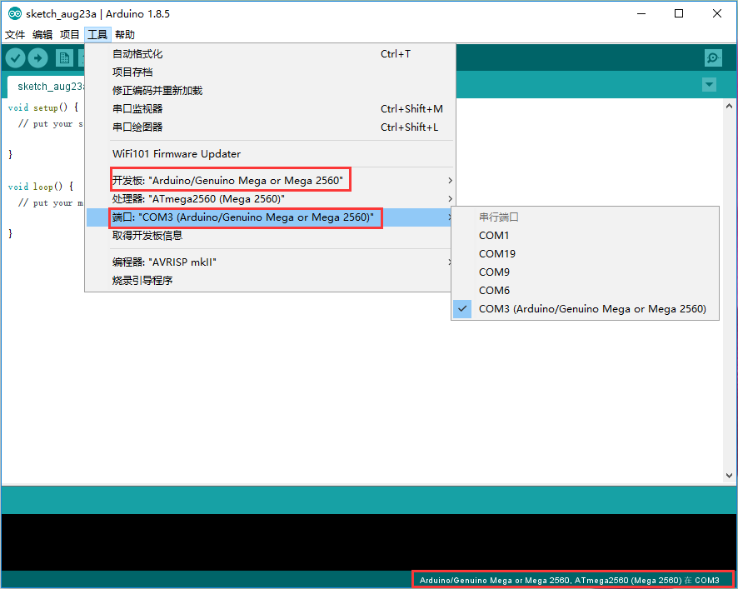Viewport: 738px width, 589px height.
Task: Click the Verify checkmark toolbar button
Action: [15, 58]
